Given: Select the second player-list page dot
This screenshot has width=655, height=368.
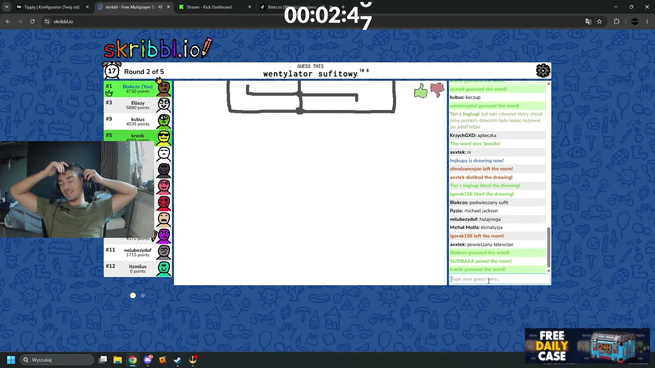Looking at the screenshot, I should [143, 295].
